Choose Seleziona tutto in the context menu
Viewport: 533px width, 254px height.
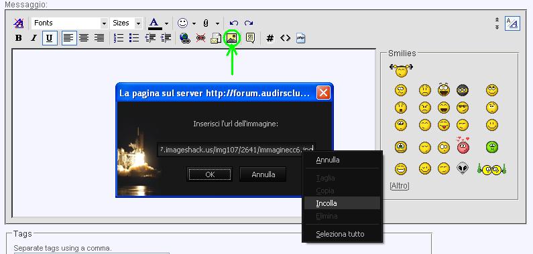342,234
